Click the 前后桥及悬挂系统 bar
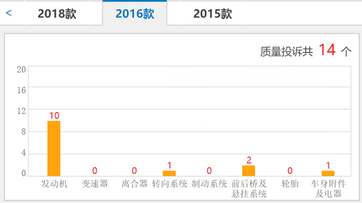 (248, 171)
